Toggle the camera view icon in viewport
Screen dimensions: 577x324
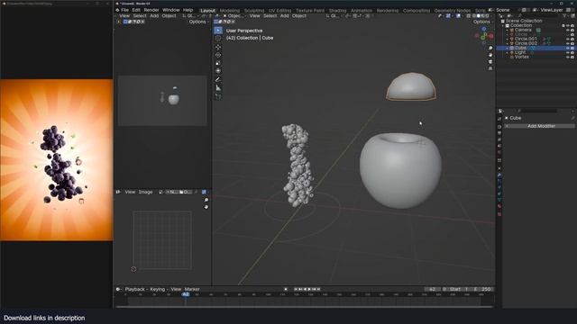pyautogui.click(x=490, y=61)
